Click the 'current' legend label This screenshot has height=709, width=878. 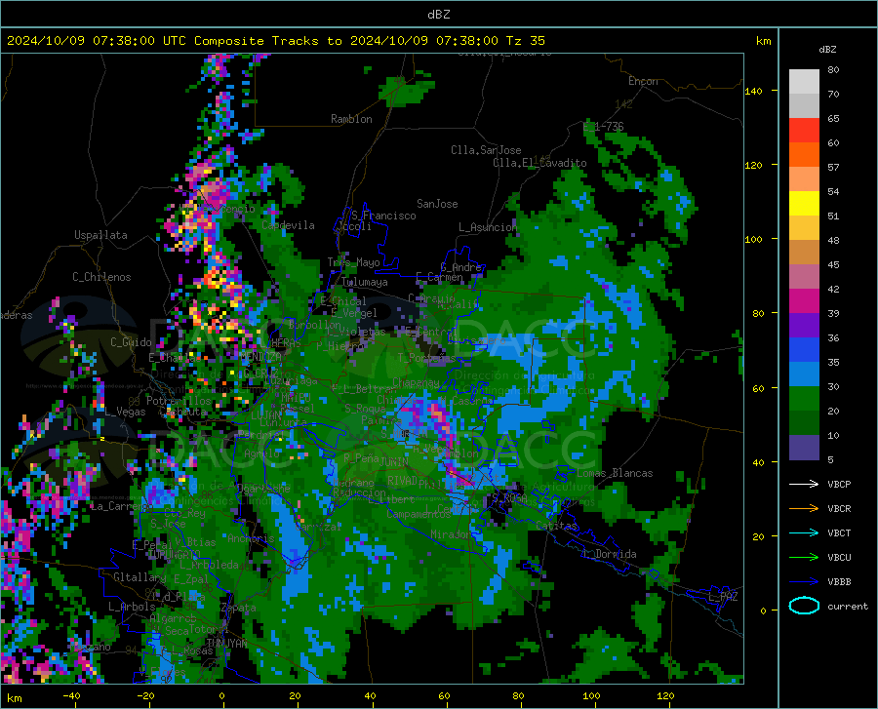point(848,606)
